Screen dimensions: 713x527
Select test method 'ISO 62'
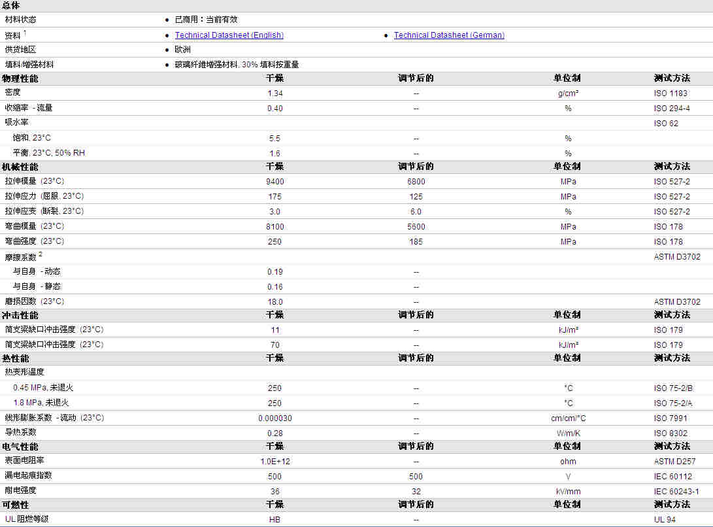coord(666,124)
